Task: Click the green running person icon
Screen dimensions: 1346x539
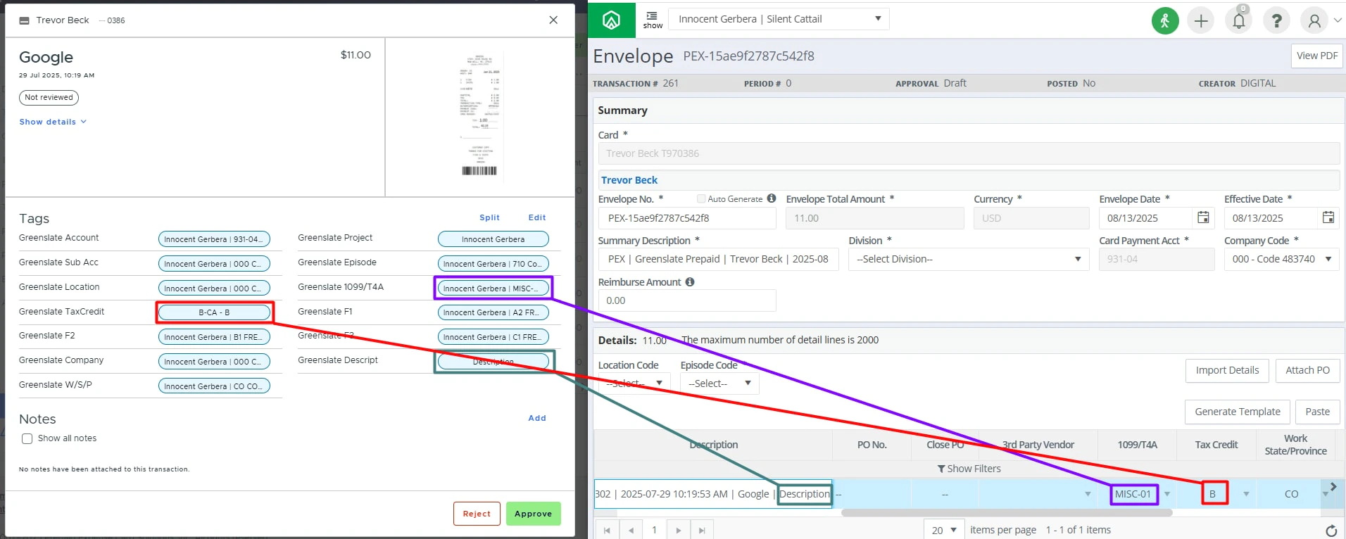Action: [1165, 21]
